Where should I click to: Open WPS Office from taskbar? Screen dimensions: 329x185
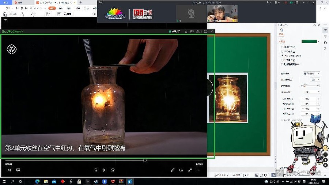click(x=113, y=181)
